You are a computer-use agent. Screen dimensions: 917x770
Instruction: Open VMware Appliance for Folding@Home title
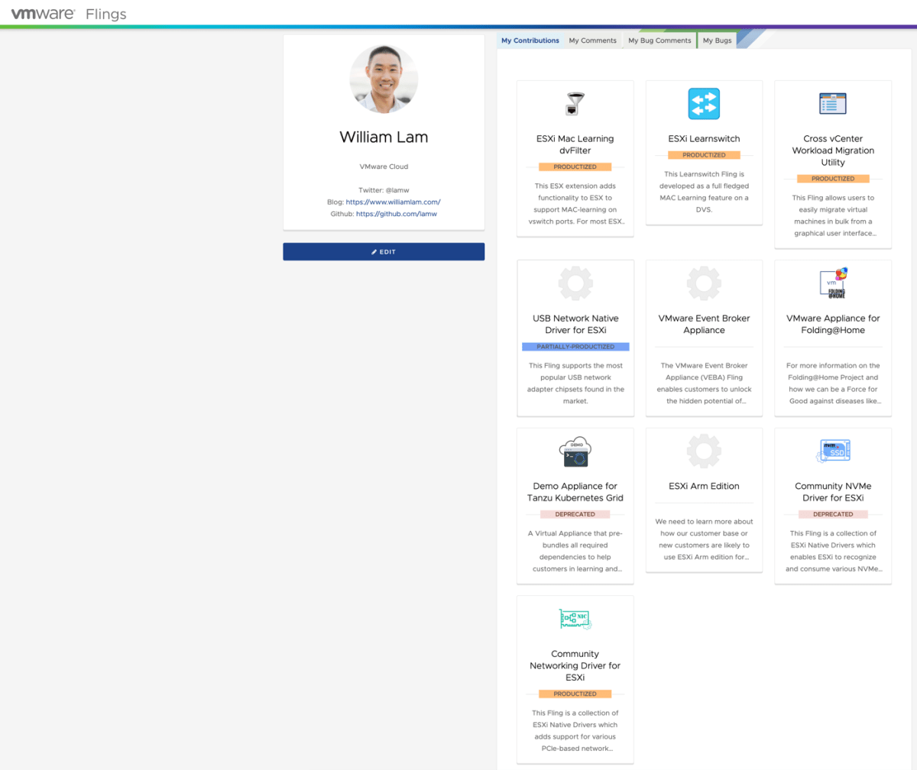click(x=833, y=324)
